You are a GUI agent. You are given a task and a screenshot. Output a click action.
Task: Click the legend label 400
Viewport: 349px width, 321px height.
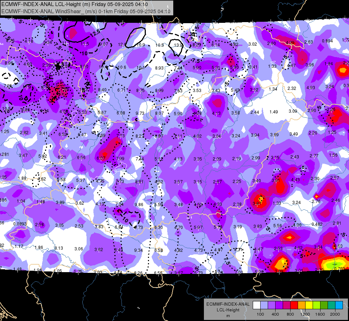click(x=275, y=314)
